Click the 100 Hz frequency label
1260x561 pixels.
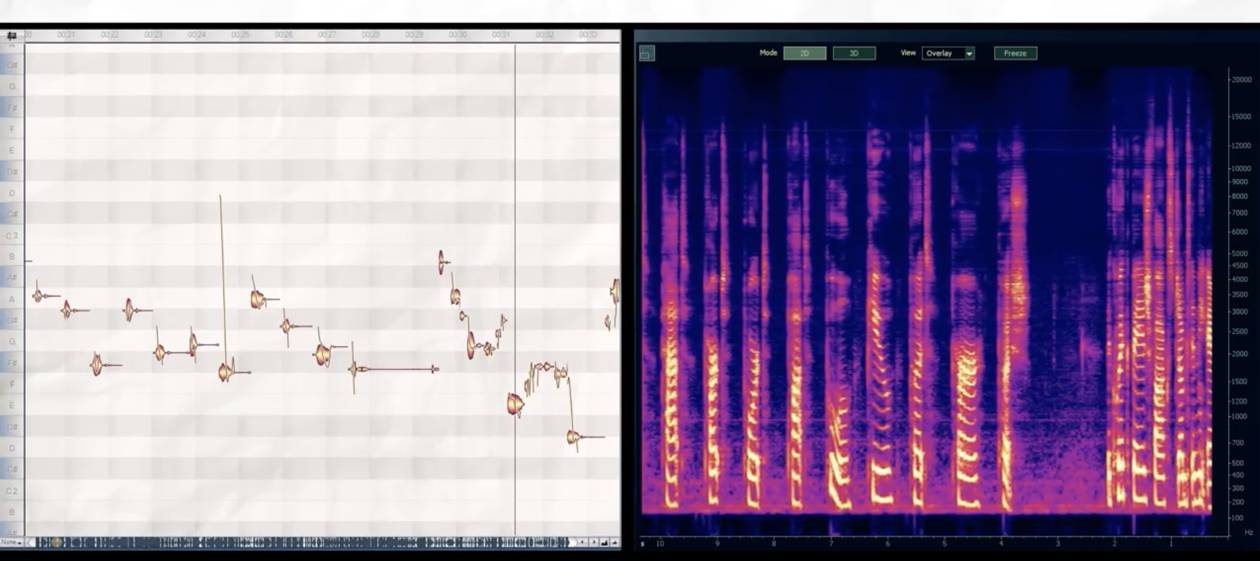click(1238, 518)
